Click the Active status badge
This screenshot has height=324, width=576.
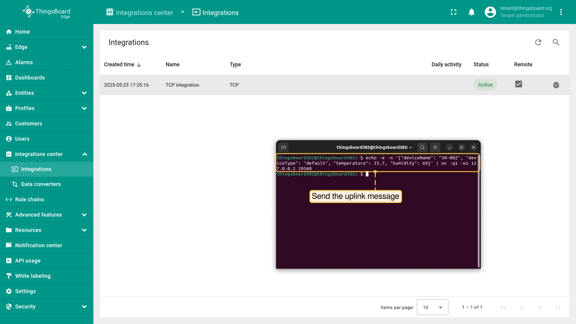pyautogui.click(x=485, y=85)
